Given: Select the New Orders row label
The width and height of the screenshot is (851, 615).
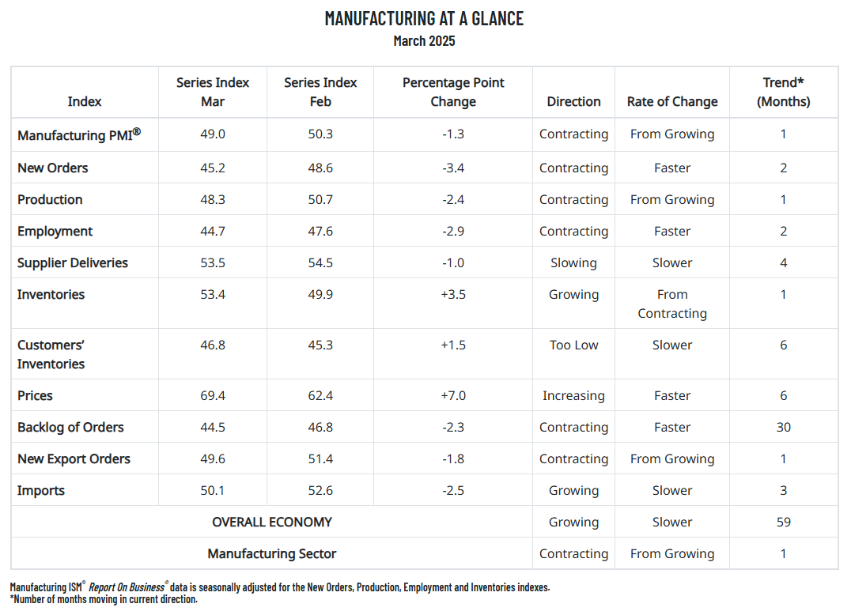Looking at the screenshot, I should point(53,168).
